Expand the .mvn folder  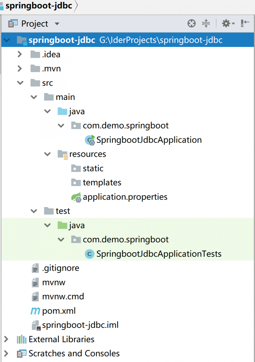(x=20, y=68)
